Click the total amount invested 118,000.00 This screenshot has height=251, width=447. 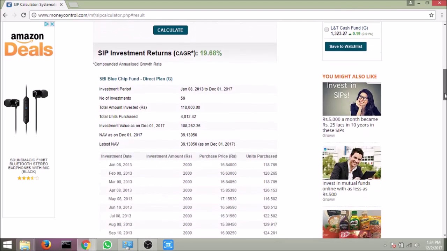(x=190, y=107)
